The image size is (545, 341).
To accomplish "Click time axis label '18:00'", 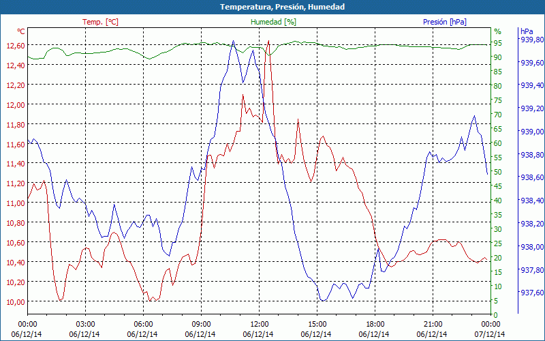I will (375, 325).
